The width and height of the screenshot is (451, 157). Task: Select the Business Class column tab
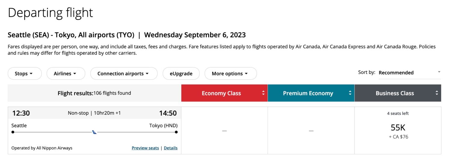pos(394,93)
